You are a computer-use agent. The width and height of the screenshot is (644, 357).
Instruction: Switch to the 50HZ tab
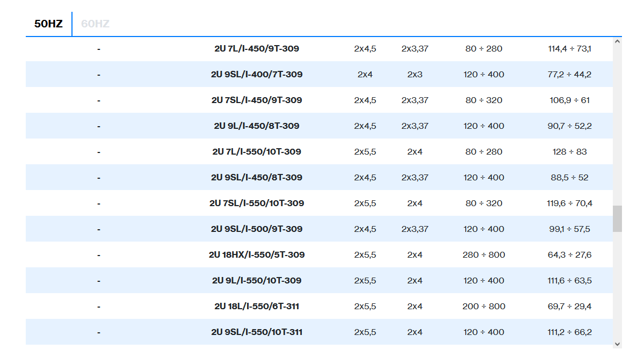(x=48, y=24)
